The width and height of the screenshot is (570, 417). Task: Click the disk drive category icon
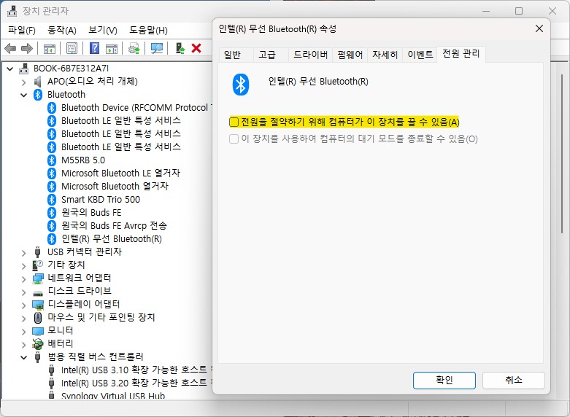(x=38, y=292)
